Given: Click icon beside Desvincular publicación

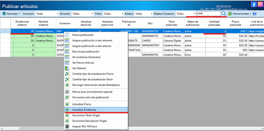Looking at the screenshot, I should pos(67,52).
